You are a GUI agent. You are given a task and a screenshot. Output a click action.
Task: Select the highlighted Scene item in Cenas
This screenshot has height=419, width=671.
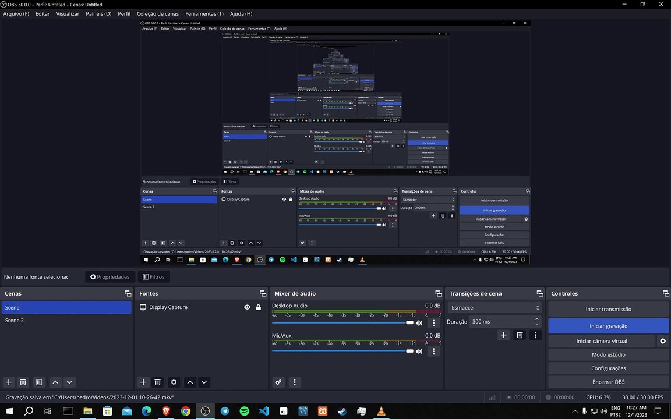pos(66,307)
